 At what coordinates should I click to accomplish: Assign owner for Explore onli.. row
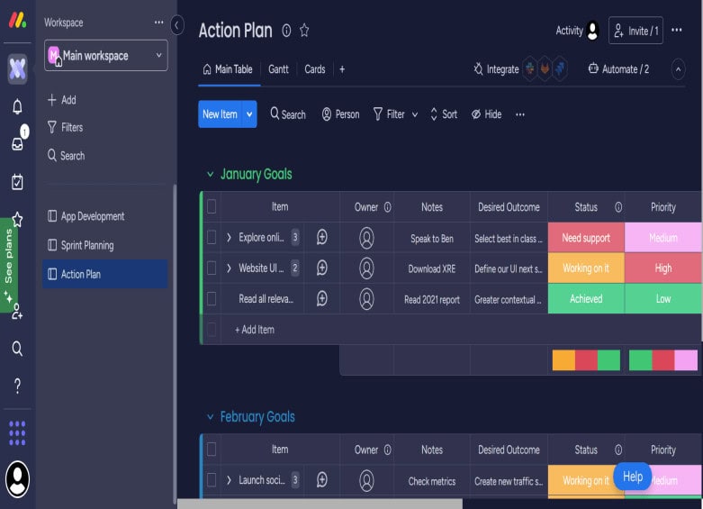(x=366, y=238)
